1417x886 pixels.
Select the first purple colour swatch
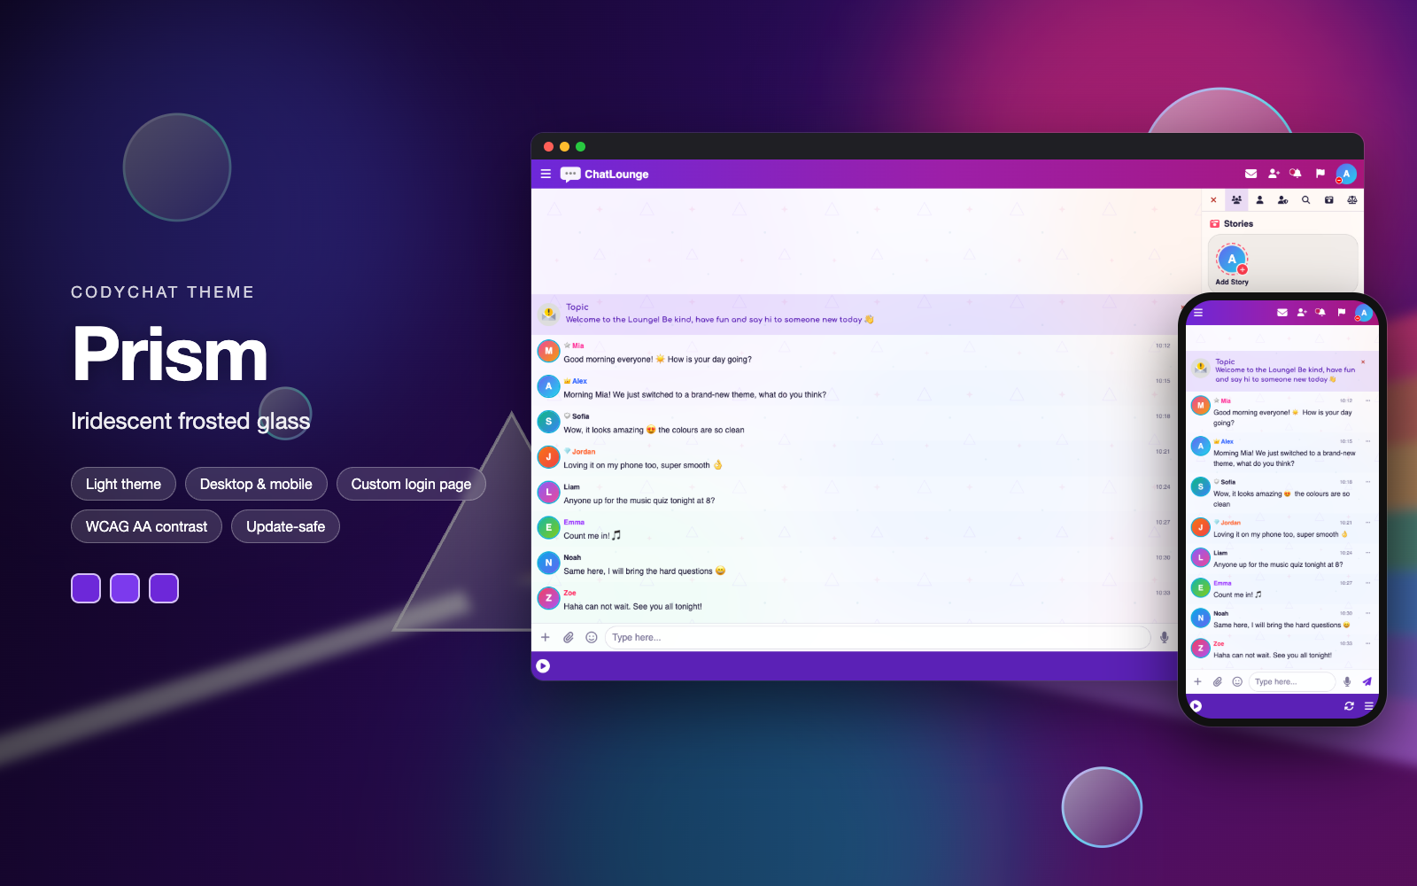tap(86, 588)
